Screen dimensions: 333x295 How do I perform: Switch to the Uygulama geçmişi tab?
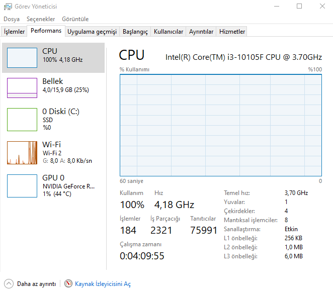tap(92, 32)
